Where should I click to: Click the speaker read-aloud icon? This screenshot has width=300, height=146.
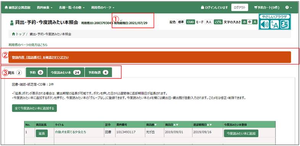[265, 25]
